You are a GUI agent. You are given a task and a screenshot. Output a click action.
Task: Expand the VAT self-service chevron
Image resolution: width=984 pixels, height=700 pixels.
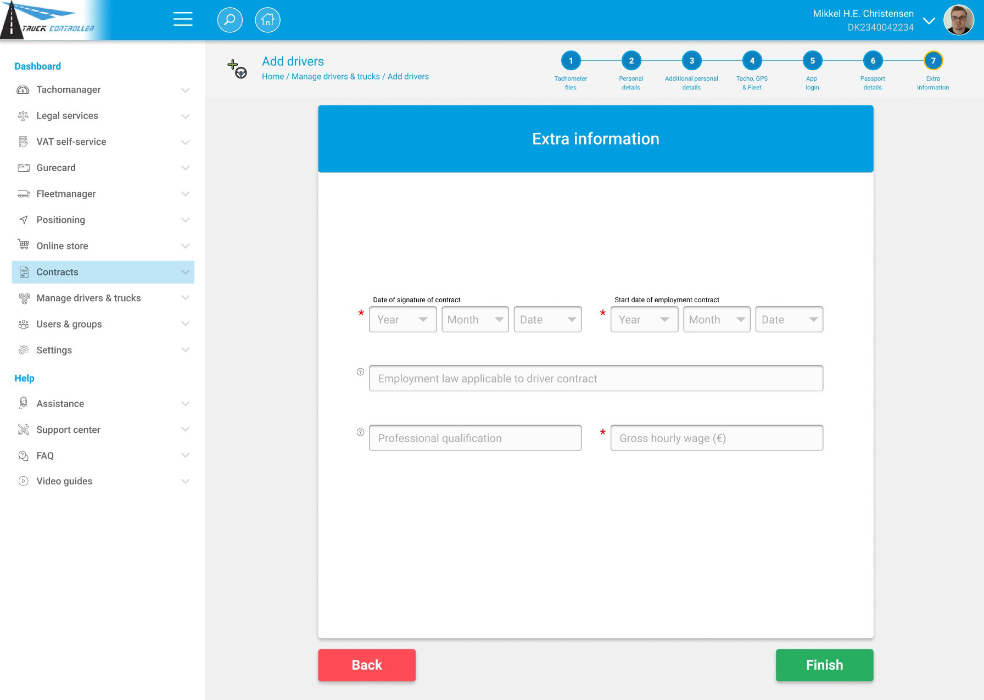coord(186,142)
